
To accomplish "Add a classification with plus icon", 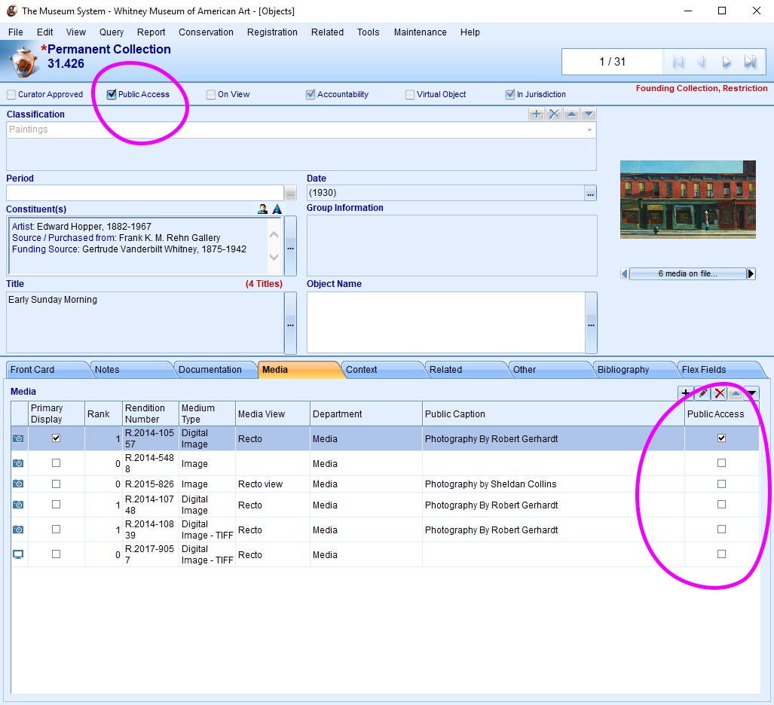I will (x=536, y=114).
